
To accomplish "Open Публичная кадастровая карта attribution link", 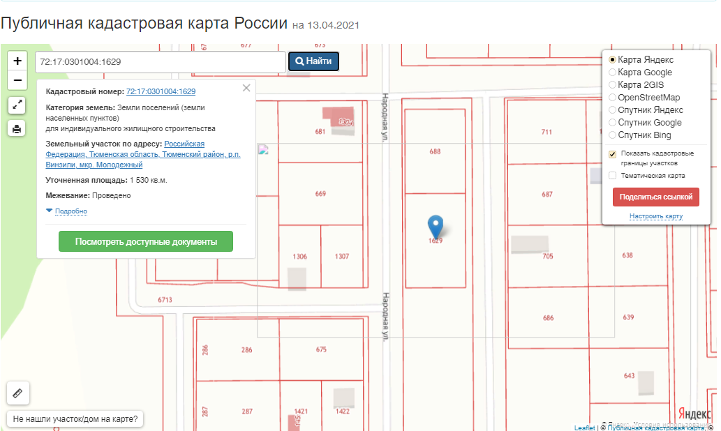I will click(655, 428).
